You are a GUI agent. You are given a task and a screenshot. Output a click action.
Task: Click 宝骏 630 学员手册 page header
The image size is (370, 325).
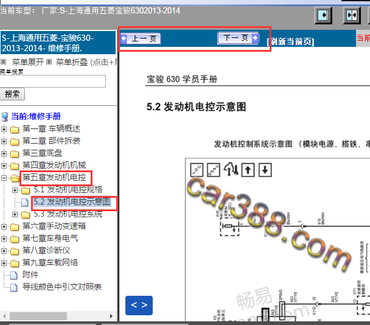[x=182, y=79]
